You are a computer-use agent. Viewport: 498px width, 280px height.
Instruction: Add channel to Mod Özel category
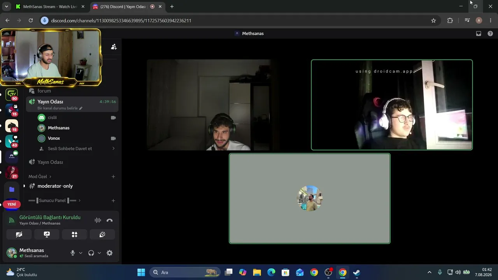tap(113, 177)
